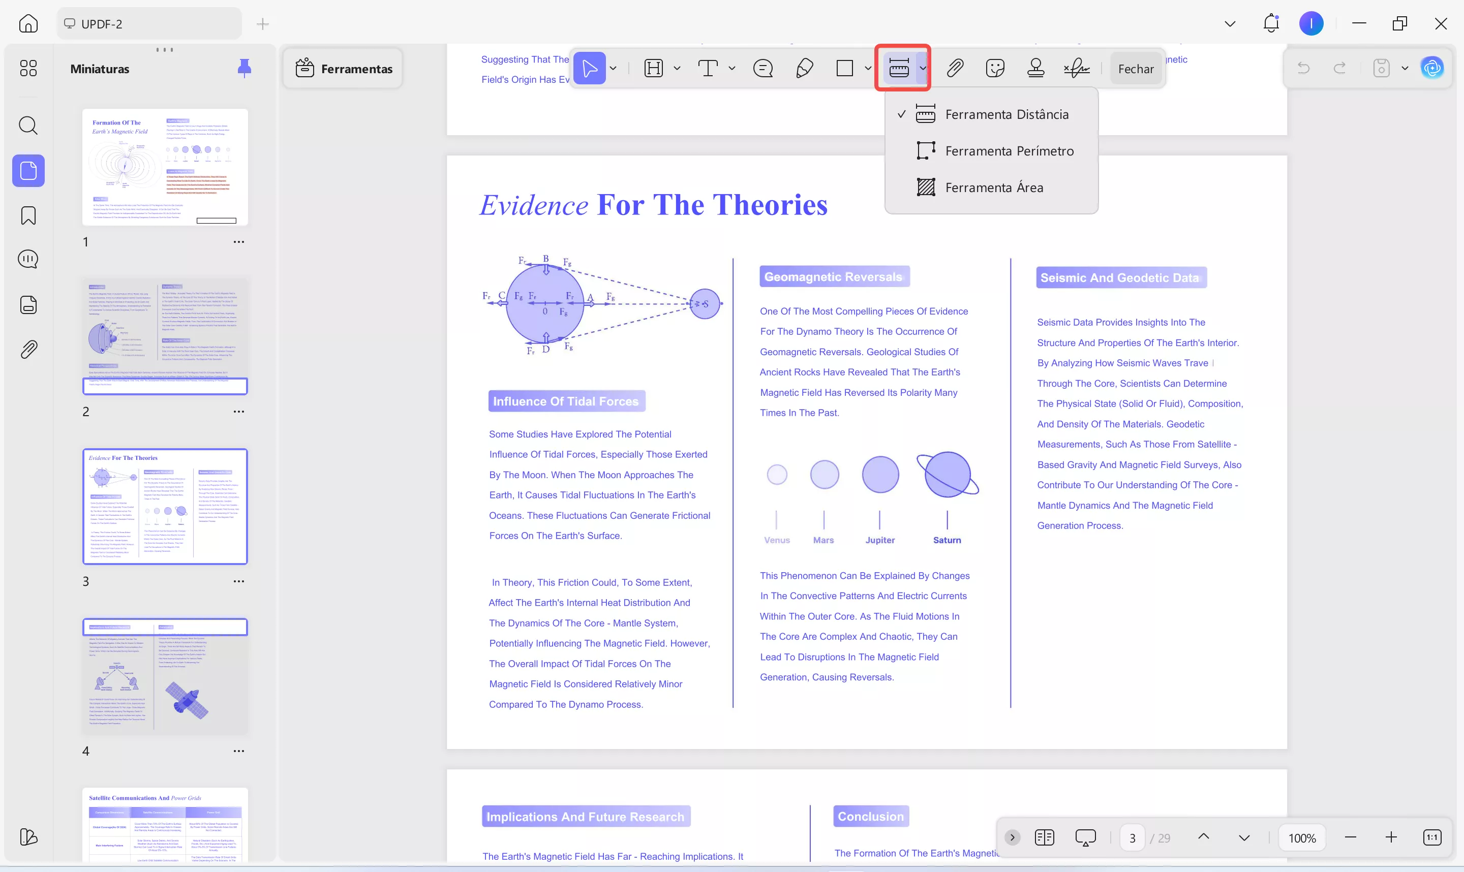1464x872 pixels.
Task: Open the search panel in sidebar
Action: click(x=28, y=125)
